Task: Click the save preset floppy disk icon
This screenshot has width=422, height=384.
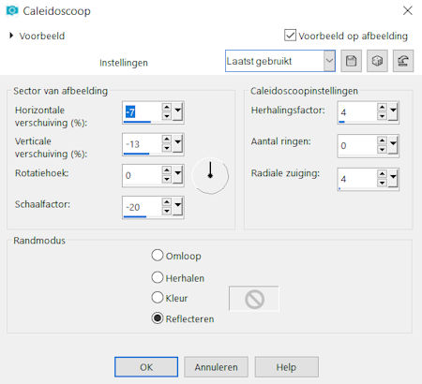Action: [351, 61]
